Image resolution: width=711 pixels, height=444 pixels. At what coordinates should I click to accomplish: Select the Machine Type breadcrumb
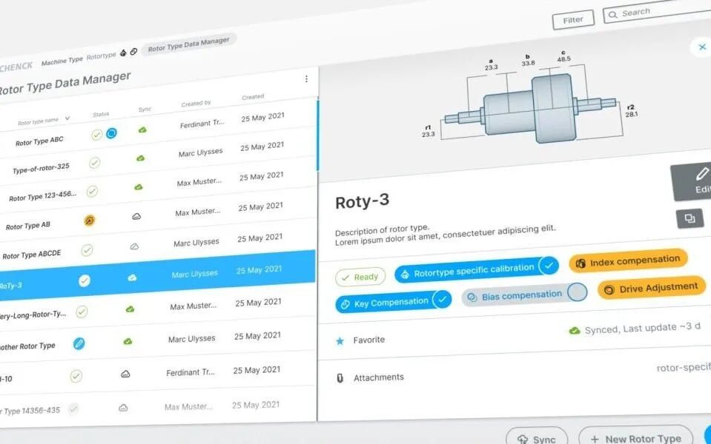coord(62,61)
